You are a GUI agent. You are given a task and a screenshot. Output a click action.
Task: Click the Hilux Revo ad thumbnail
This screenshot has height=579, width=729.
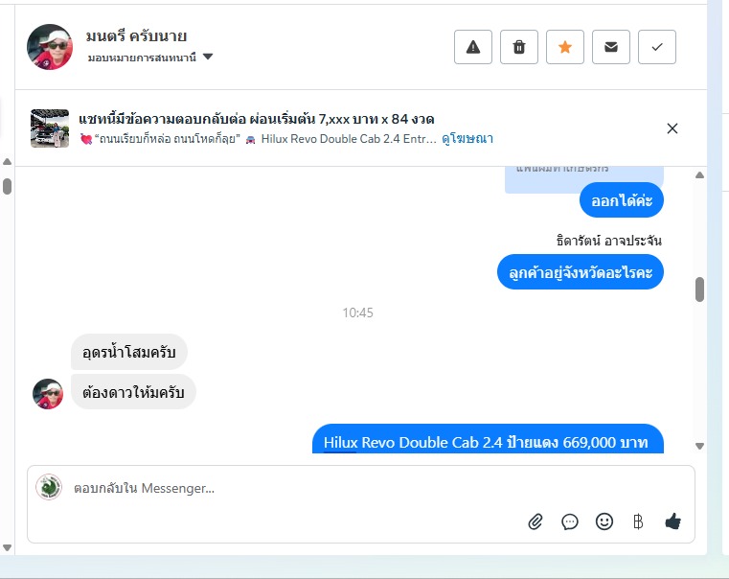(x=50, y=128)
